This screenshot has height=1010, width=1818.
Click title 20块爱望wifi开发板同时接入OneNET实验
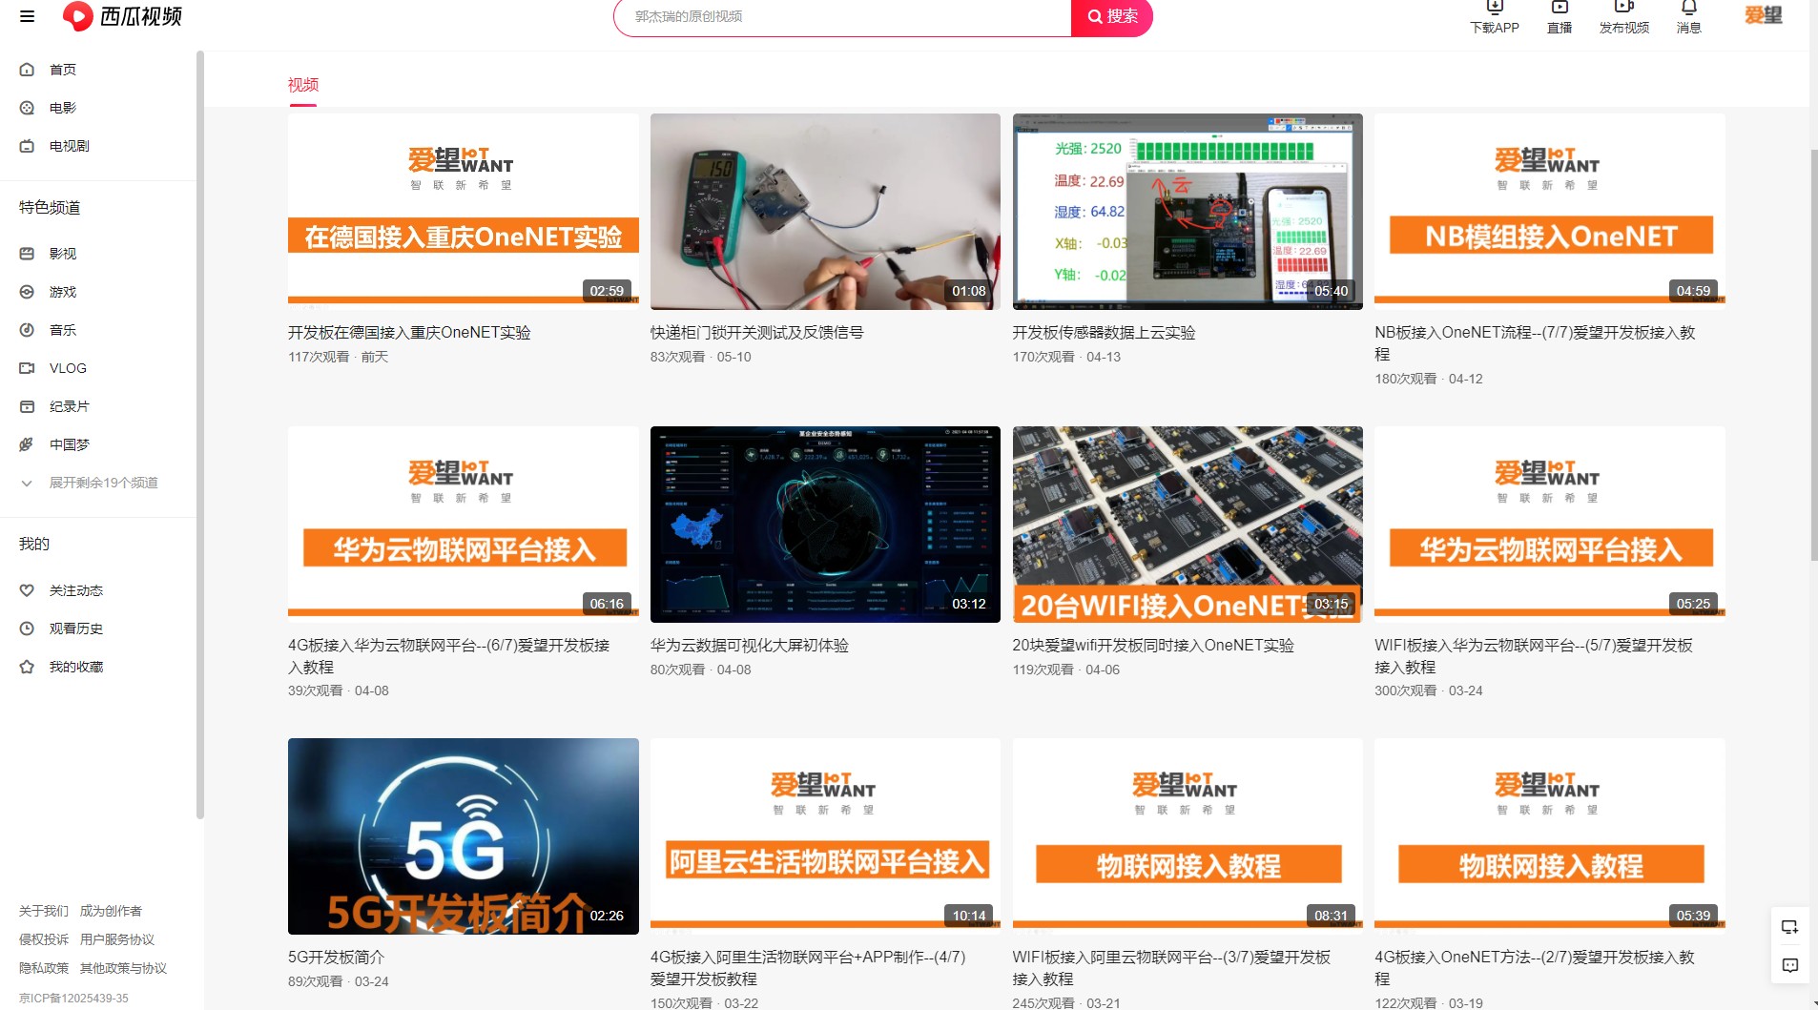(x=1153, y=646)
